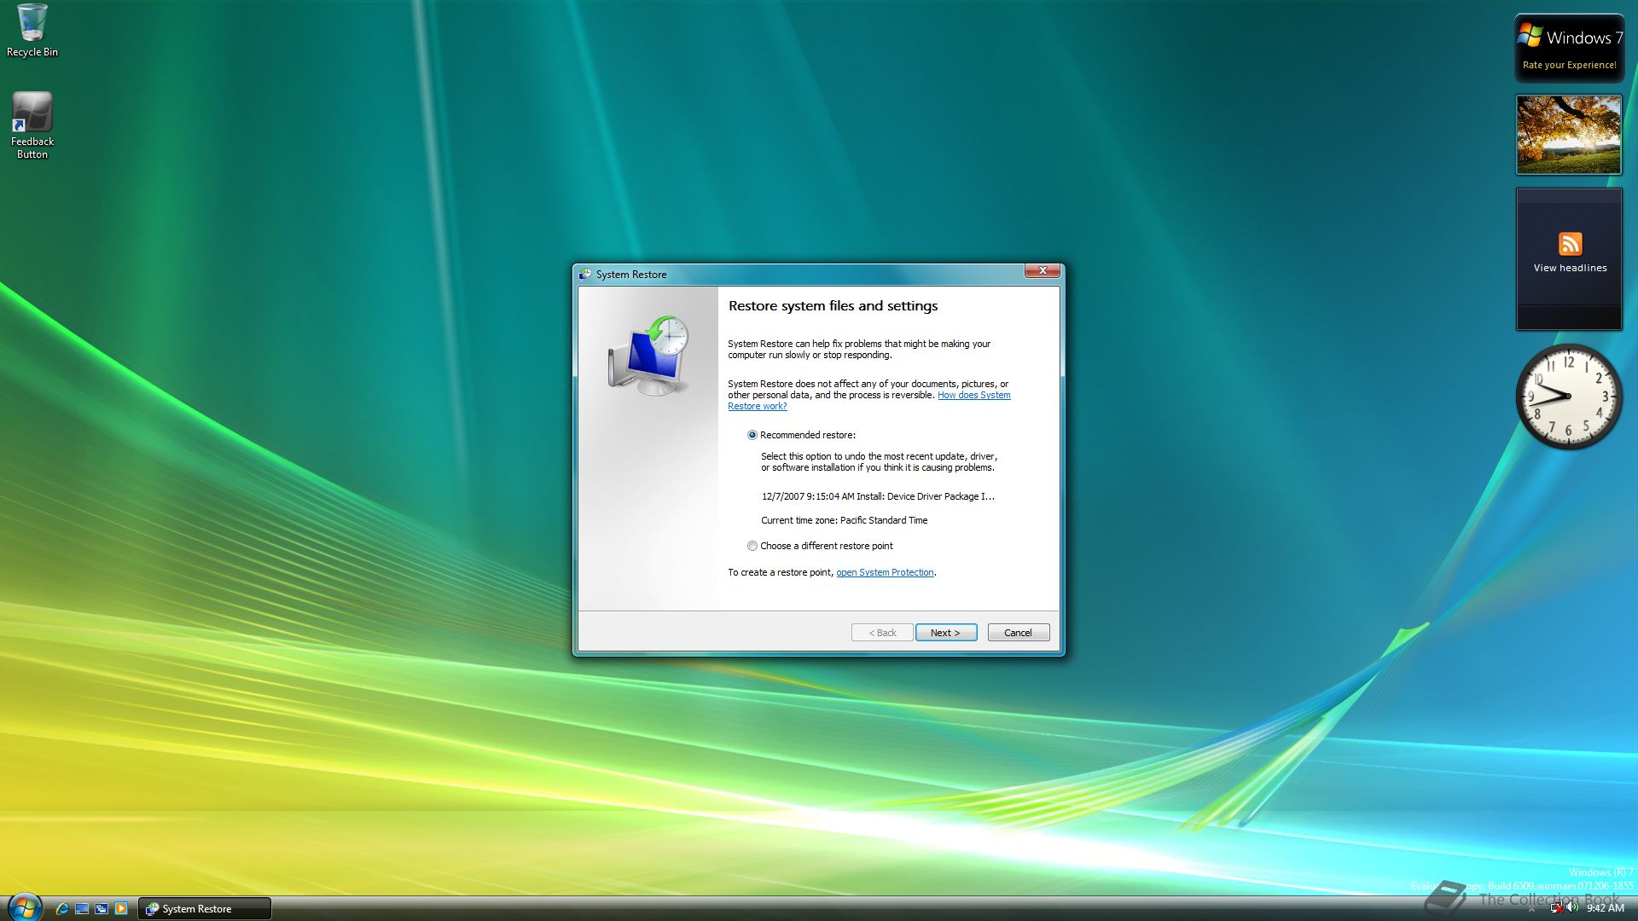
Task: Click the 9:42 AM taskbar clock
Action: click(1605, 908)
